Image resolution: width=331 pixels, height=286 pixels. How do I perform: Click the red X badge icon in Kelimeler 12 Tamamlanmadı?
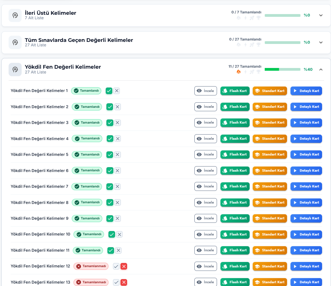pos(79,266)
